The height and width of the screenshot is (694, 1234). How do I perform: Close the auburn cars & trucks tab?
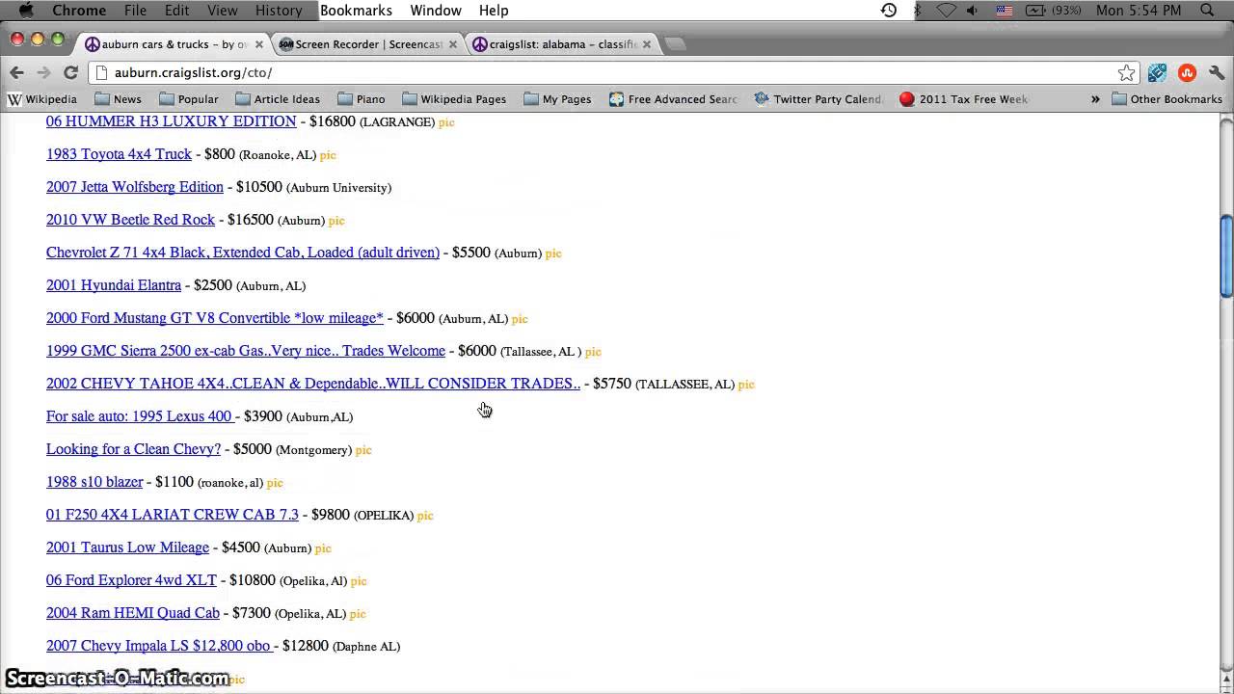(x=258, y=44)
